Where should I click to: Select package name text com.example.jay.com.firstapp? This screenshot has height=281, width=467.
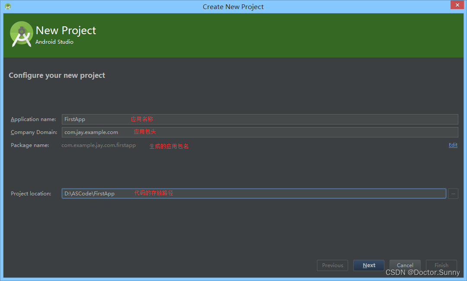99,145
